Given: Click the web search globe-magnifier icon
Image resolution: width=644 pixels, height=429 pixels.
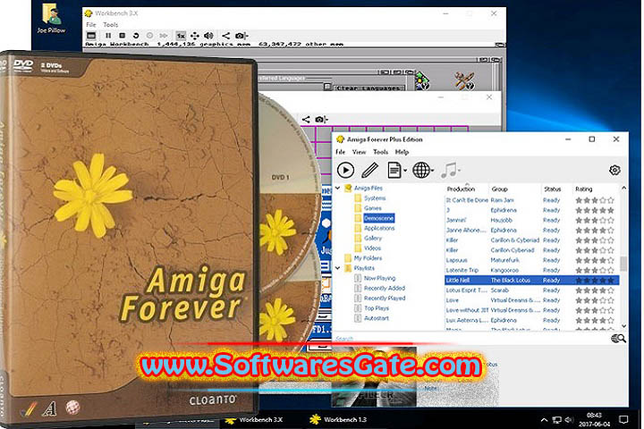Looking at the screenshot, I should click(618, 338).
